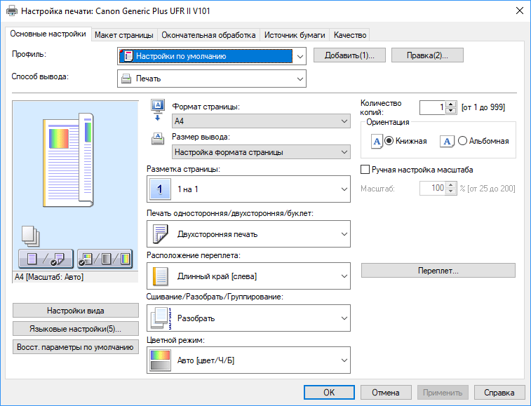Viewport: 531px width, 406px height.
Task: Click the output size printer icon
Action: [157, 139]
